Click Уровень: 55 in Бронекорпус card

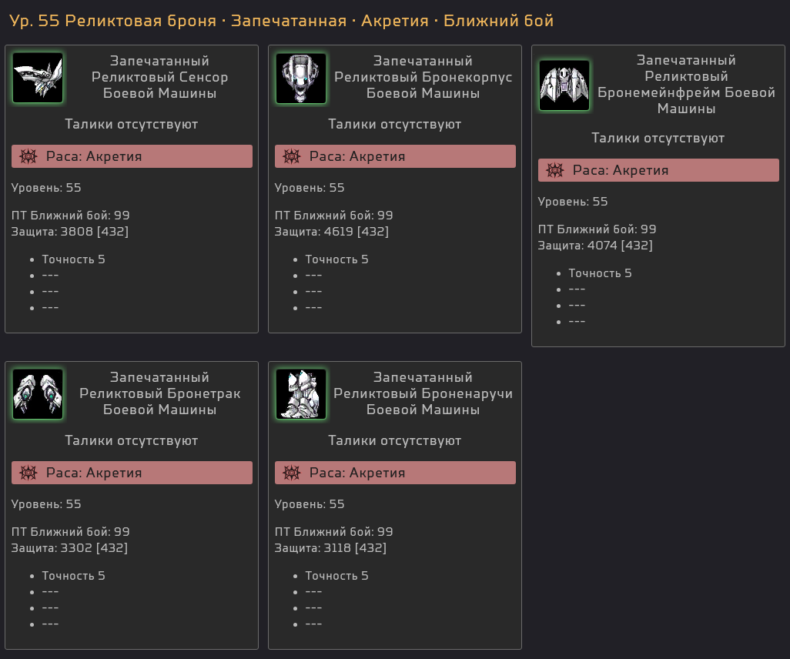310,188
